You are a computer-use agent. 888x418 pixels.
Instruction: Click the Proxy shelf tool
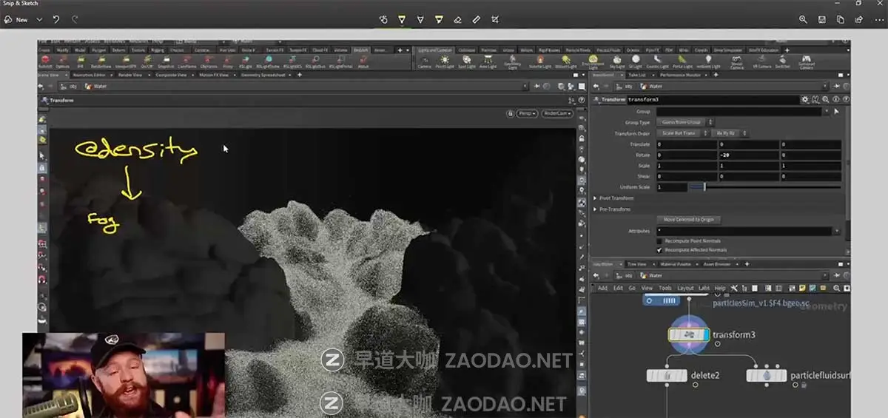coord(227,62)
